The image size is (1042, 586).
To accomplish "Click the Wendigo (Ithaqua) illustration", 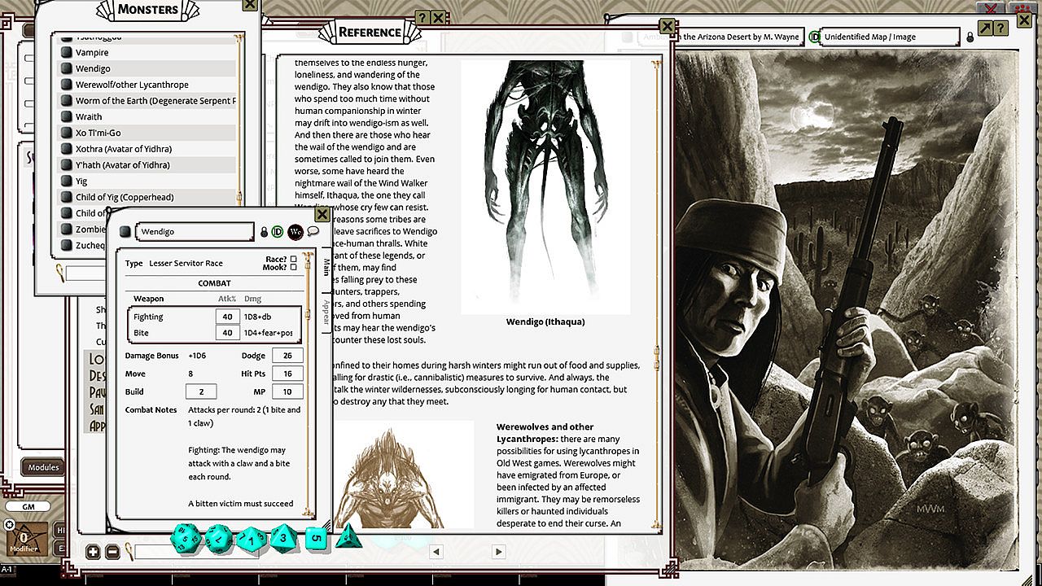I will coord(545,186).
